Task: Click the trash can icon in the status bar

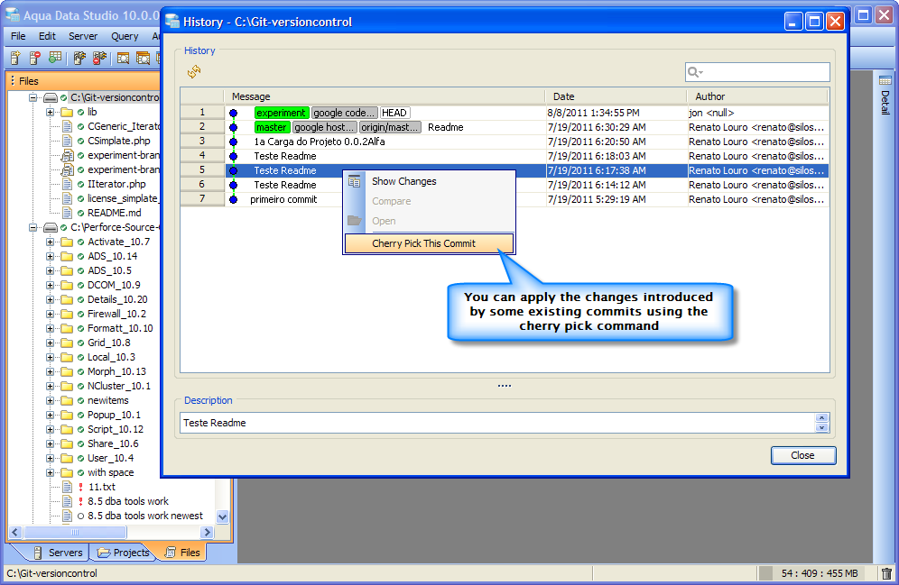Action: click(886, 573)
